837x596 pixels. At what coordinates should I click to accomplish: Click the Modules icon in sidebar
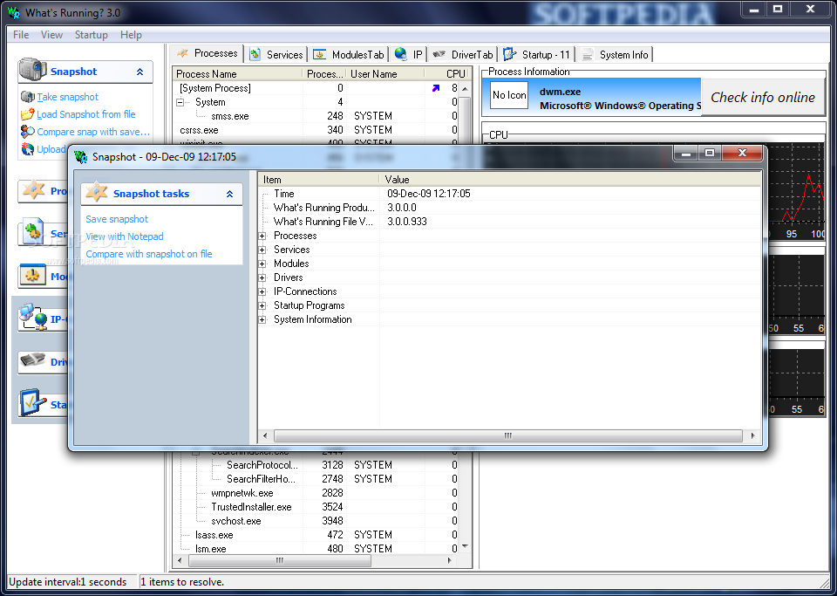[33, 276]
